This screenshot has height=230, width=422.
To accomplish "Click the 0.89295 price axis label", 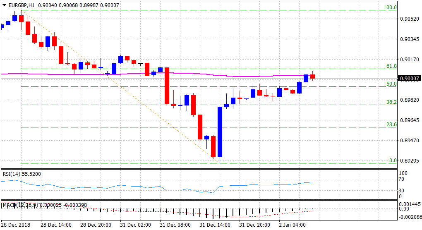I will click(x=409, y=161).
